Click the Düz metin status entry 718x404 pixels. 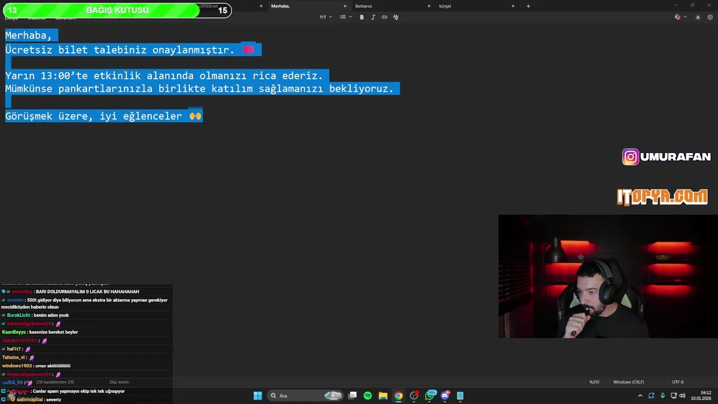[x=119, y=382]
